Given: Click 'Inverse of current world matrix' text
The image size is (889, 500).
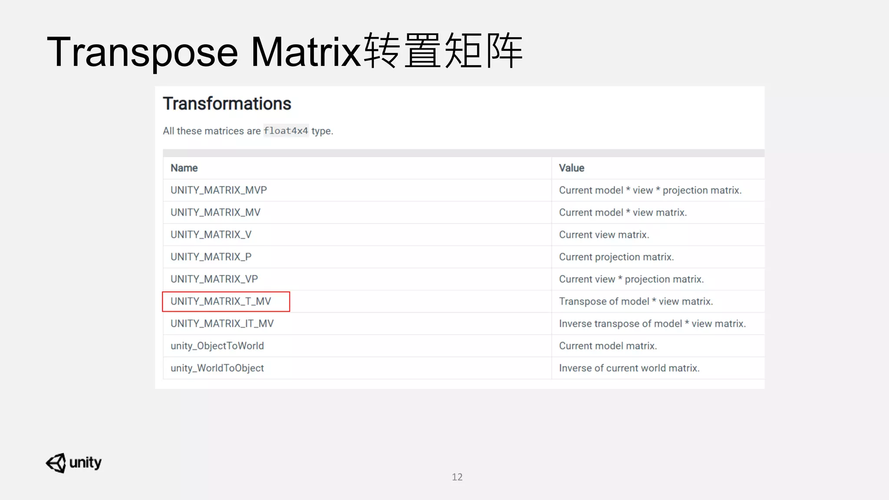Looking at the screenshot, I should point(629,368).
